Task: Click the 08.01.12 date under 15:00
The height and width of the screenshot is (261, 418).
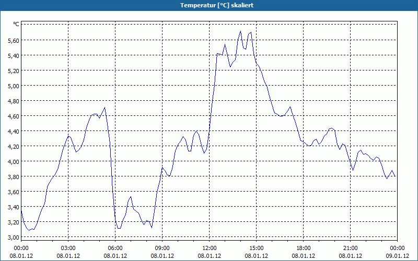Action: point(256,256)
